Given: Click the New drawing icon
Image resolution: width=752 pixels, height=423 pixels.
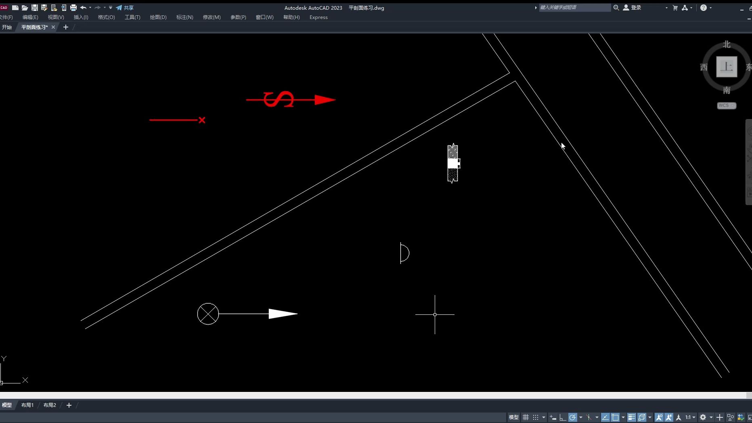Looking at the screenshot, I should 15,8.
